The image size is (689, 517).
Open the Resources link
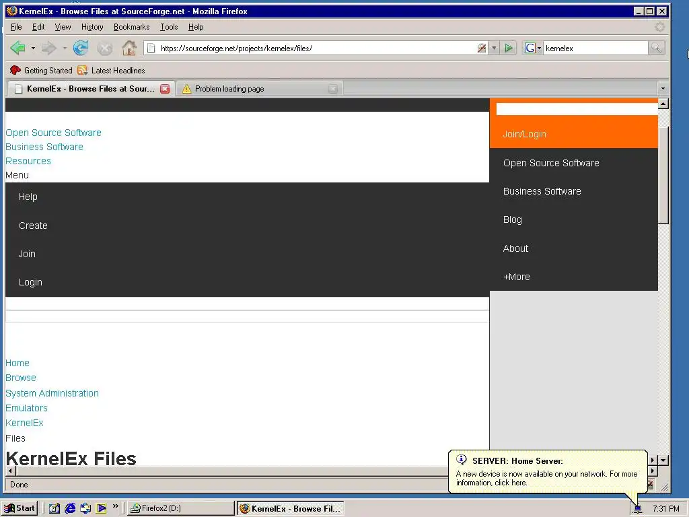coord(28,161)
